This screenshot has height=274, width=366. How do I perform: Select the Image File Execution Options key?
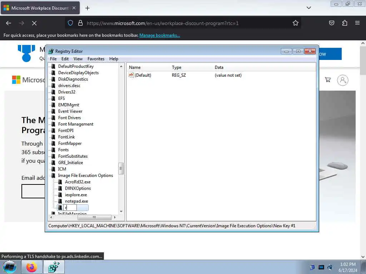pos(85,176)
